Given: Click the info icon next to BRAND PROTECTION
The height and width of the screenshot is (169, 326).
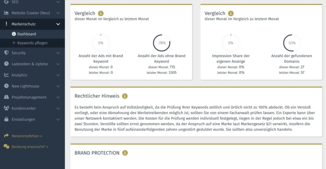Looking at the screenshot, I should pyautogui.click(x=125, y=153).
